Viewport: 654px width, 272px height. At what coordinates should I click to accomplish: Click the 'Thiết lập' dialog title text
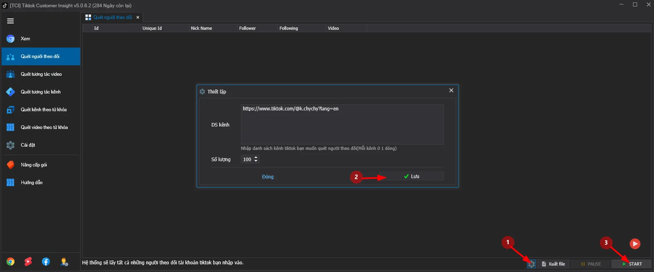[x=217, y=91]
